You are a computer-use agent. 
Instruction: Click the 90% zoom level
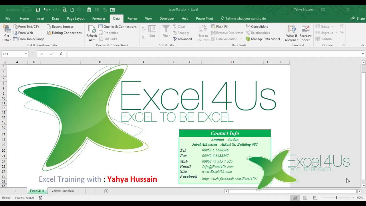(x=360, y=198)
